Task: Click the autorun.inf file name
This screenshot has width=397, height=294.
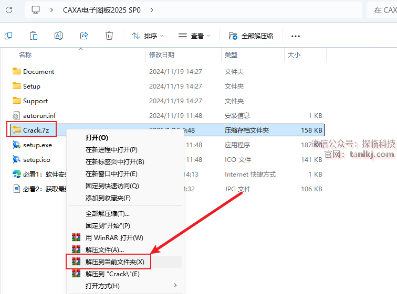Action: [x=39, y=115]
